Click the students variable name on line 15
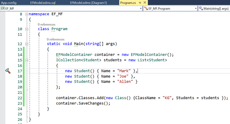This screenshot has width=230, height=124. click(112, 60)
